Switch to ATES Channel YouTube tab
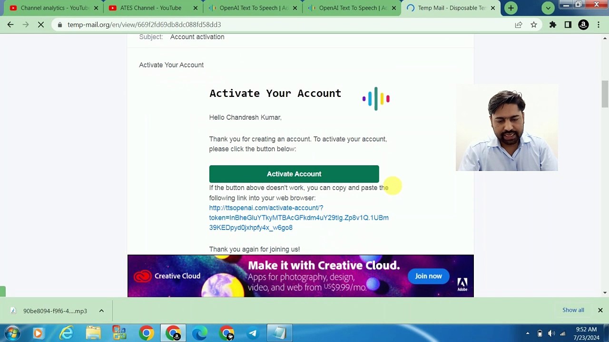The width and height of the screenshot is (609, 342). (x=150, y=8)
